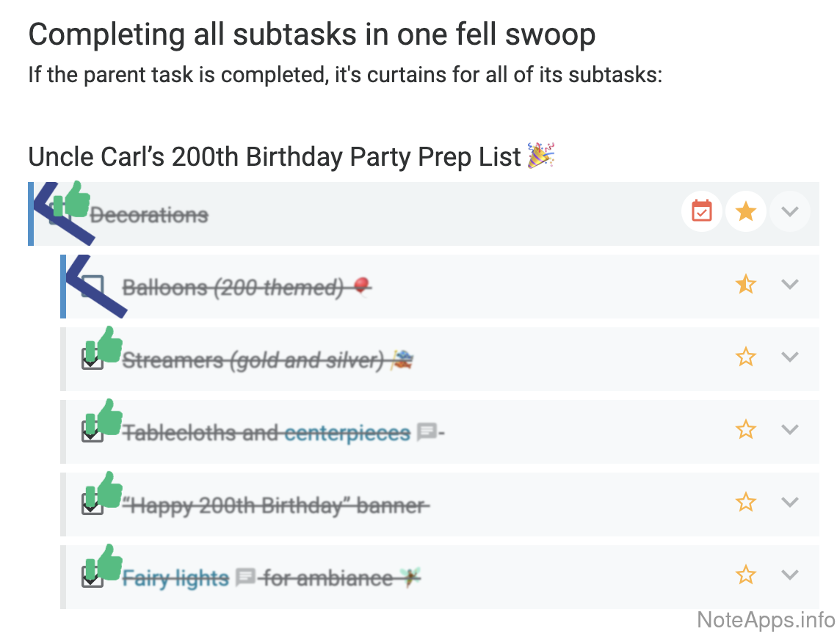Screen dimensions: 837x634
Task: Expand the Tablecloths and centerpieces chevron
Action: click(x=790, y=429)
